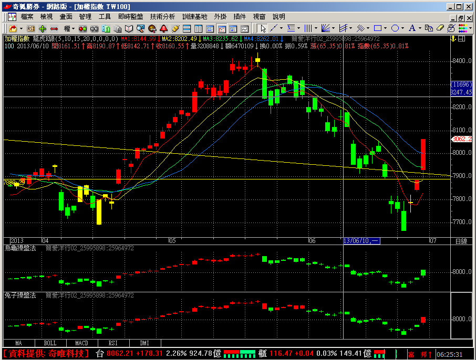This screenshot has height=360, width=476.
Task: Click the MA1:8144.99 value text
Action: (138, 38)
